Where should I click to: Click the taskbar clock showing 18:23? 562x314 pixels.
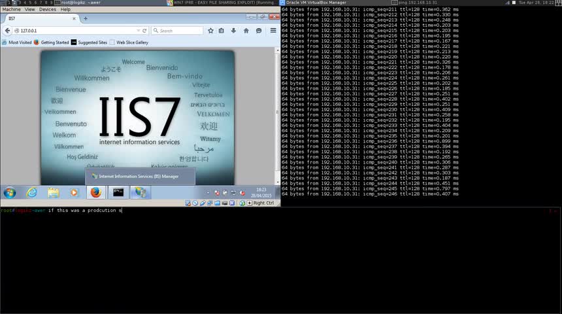tap(261, 193)
